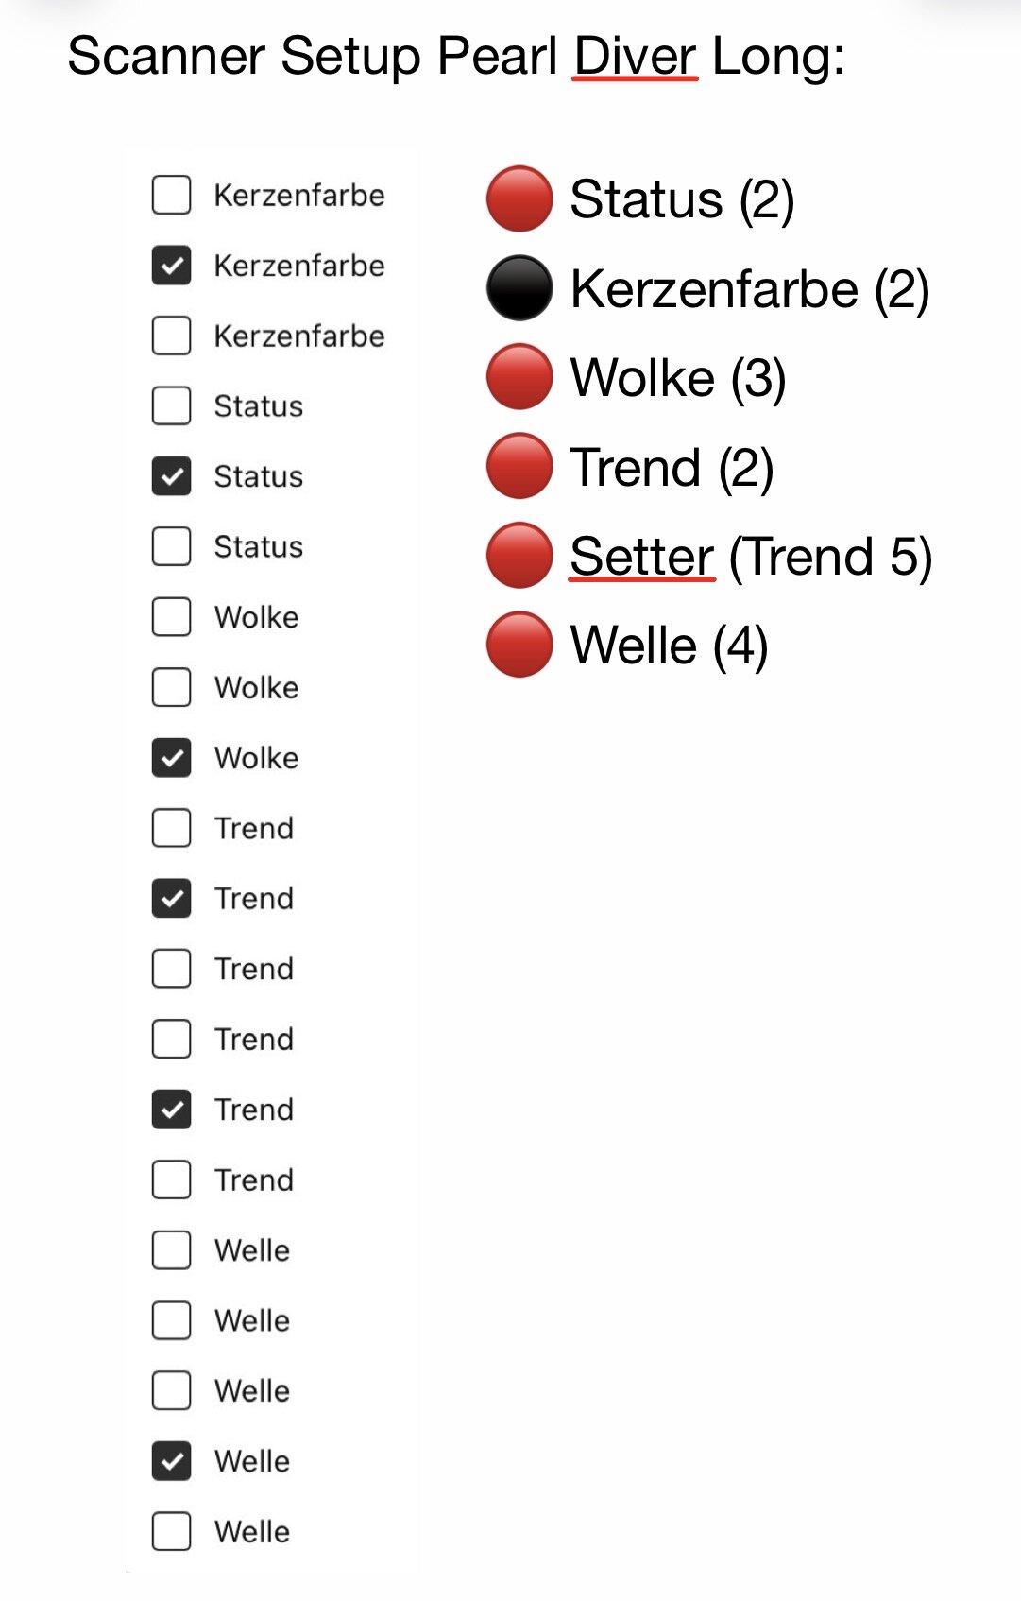Screen dimensions: 1021x1601
Task: Select the red circle next to Welle (4)
Action: pyautogui.click(x=519, y=646)
